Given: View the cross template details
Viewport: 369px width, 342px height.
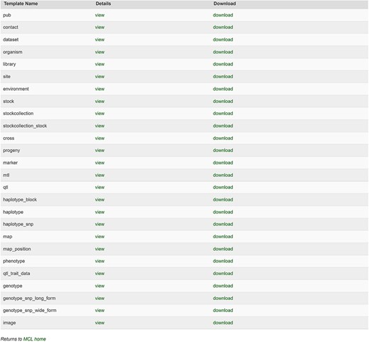Looking at the screenshot, I should (99, 138).
